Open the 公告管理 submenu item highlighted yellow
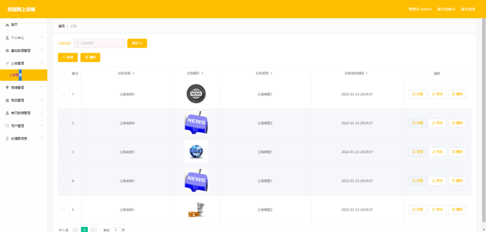This screenshot has width=486, height=232. [24, 75]
